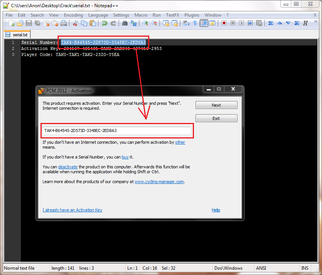Screen dimensions: 322x275
Task: Open the ? help menu
Action: pos(227,15)
